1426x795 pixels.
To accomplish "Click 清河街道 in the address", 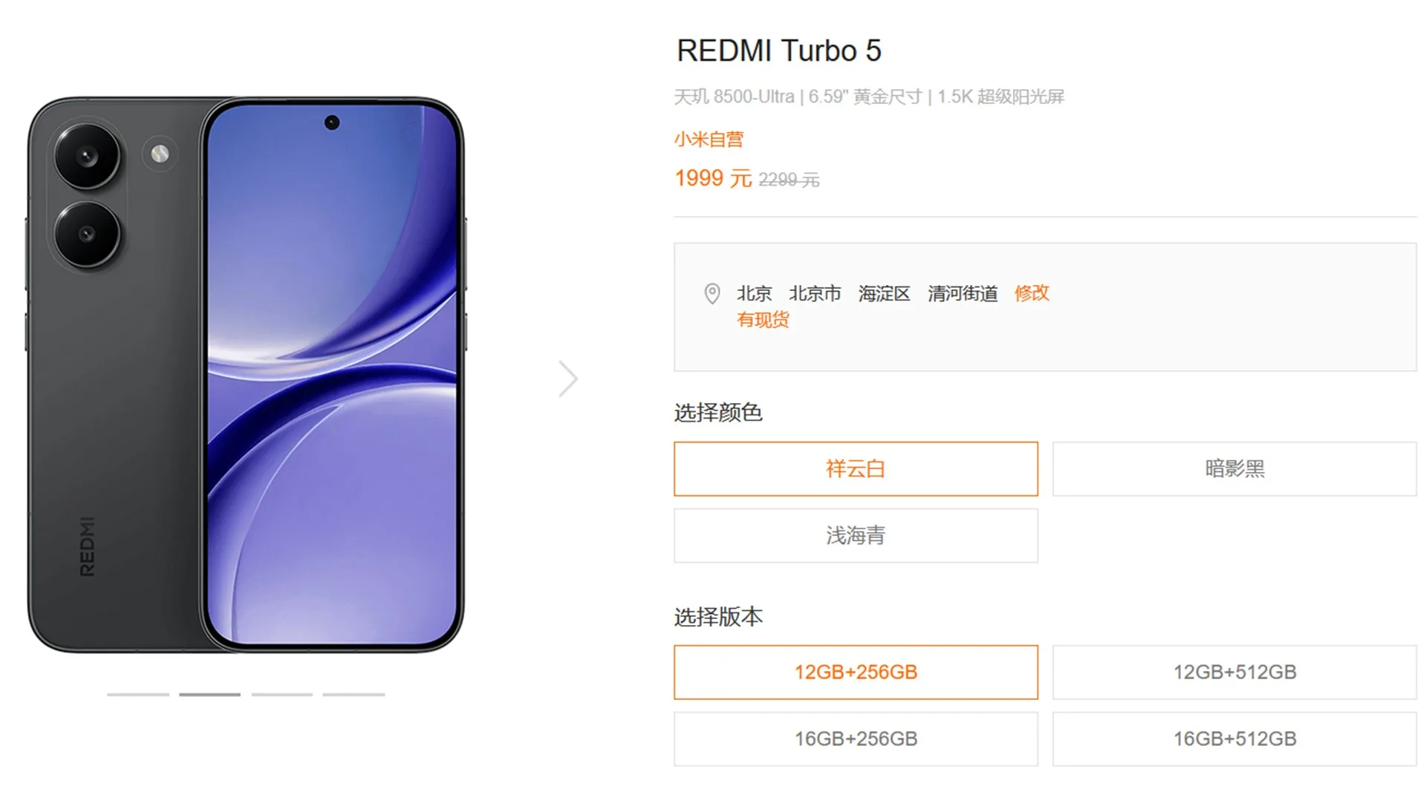I will click(962, 293).
